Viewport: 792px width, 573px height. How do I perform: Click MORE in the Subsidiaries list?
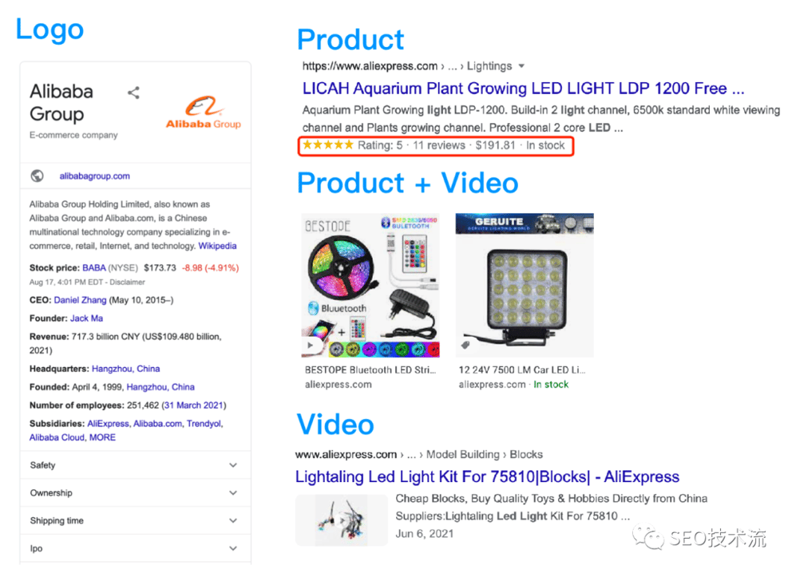[x=102, y=437]
